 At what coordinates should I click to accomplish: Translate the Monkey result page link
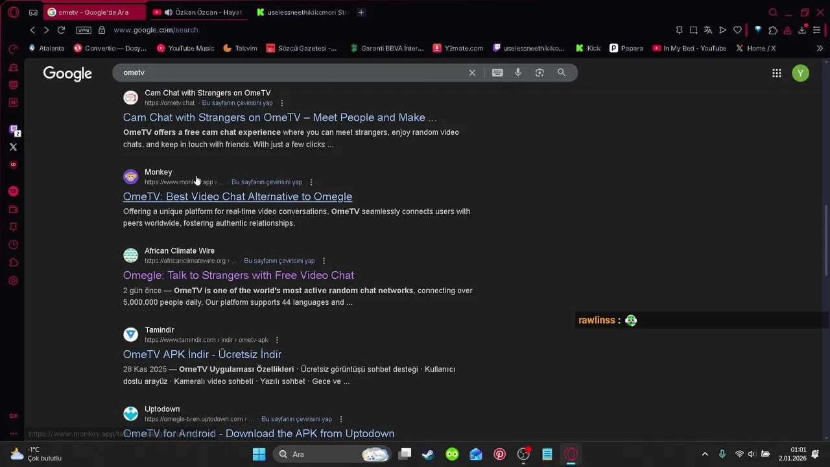tap(267, 182)
